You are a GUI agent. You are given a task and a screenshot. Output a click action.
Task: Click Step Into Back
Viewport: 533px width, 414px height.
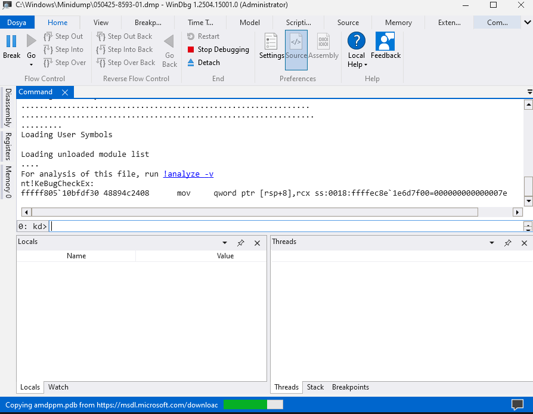point(125,50)
